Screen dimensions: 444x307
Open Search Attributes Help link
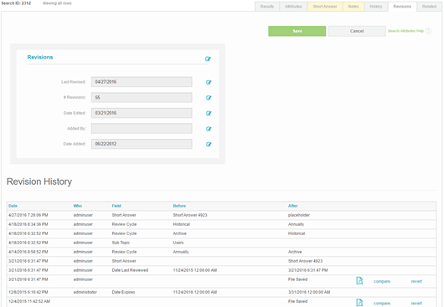[x=405, y=31]
